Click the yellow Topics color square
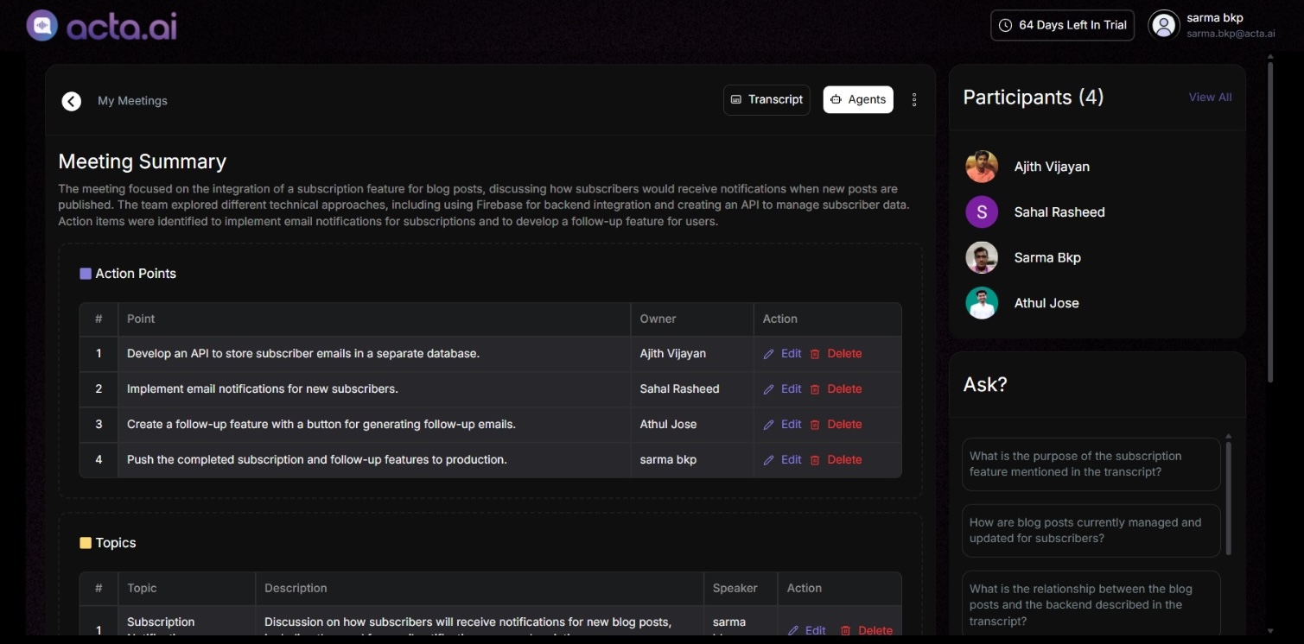The height and width of the screenshot is (644, 1304). pyautogui.click(x=86, y=543)
